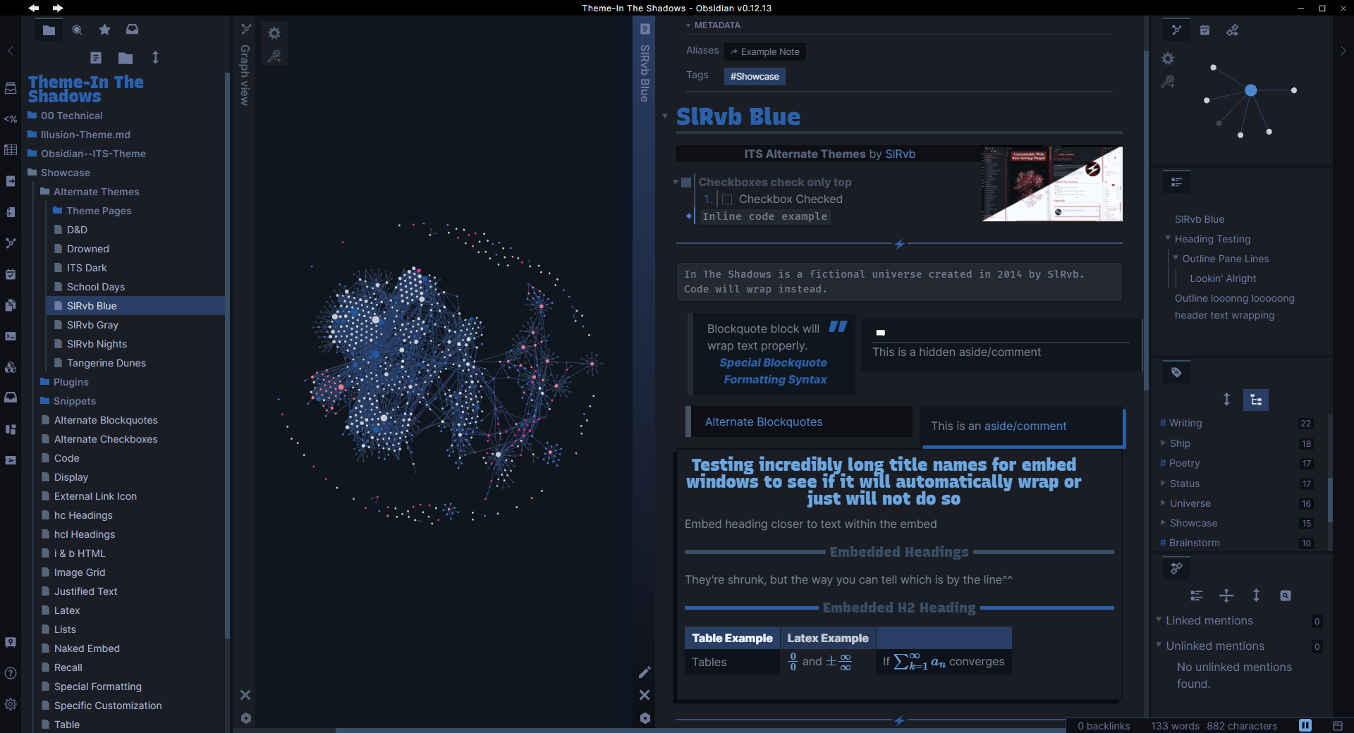Image resolution: width=1354 pixels, height=733 pixels.
Task: Follow the aside/comment link
Action: pyautogui.click(x=1025, y=426)
